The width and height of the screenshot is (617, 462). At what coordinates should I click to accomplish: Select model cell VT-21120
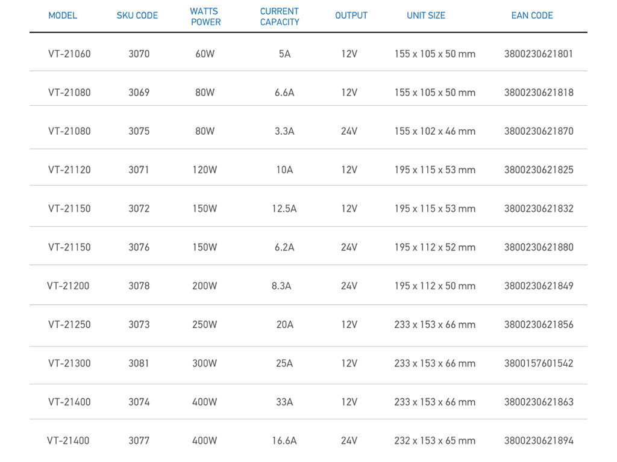pos(70,170)
